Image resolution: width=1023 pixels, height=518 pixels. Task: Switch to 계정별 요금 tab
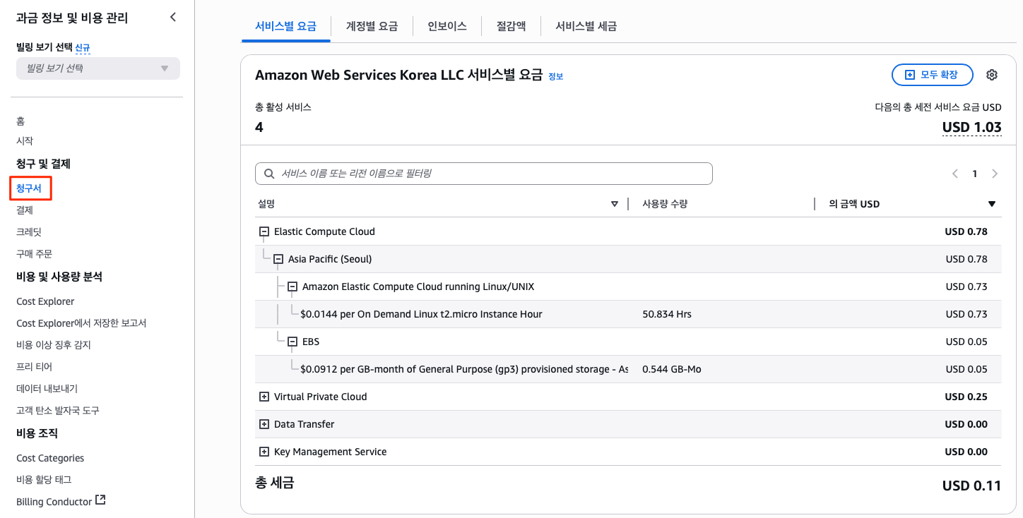point(372,26)
